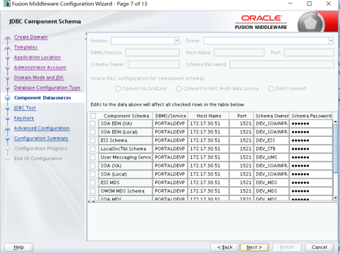
Task: Go to the Templates step
Action: [25, 47]
